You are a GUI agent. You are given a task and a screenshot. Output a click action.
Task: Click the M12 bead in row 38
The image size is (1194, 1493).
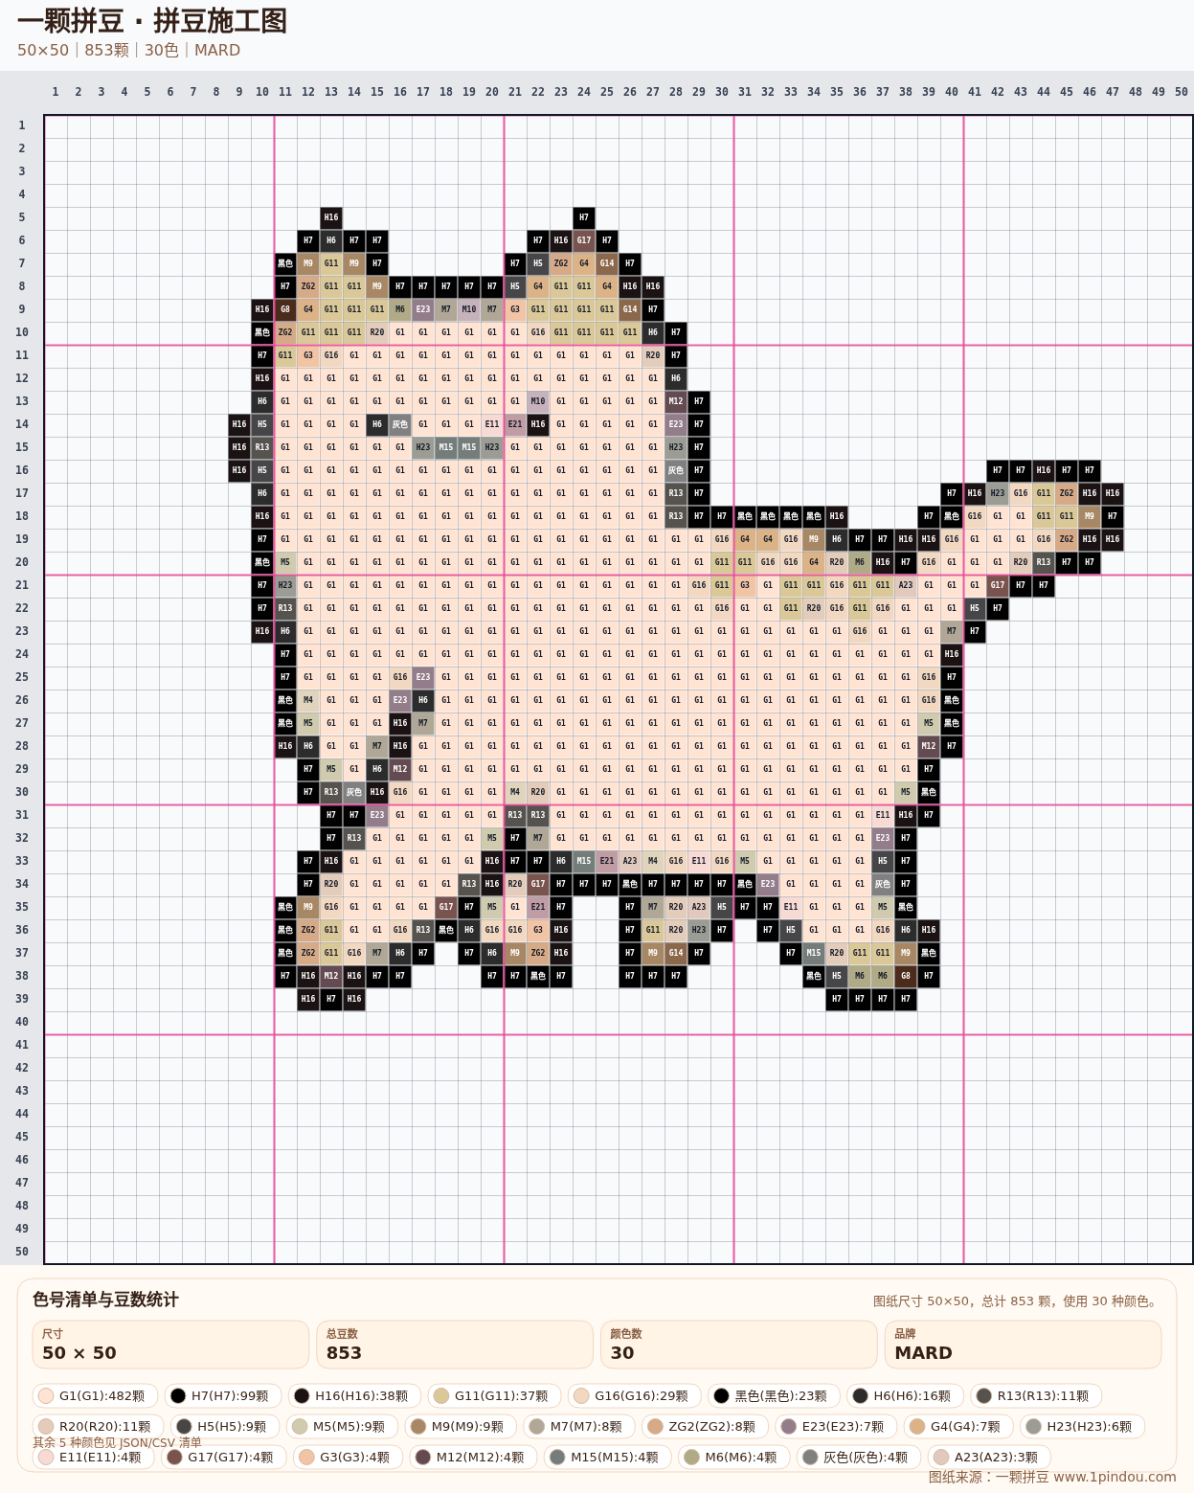(x=331, y=976)
